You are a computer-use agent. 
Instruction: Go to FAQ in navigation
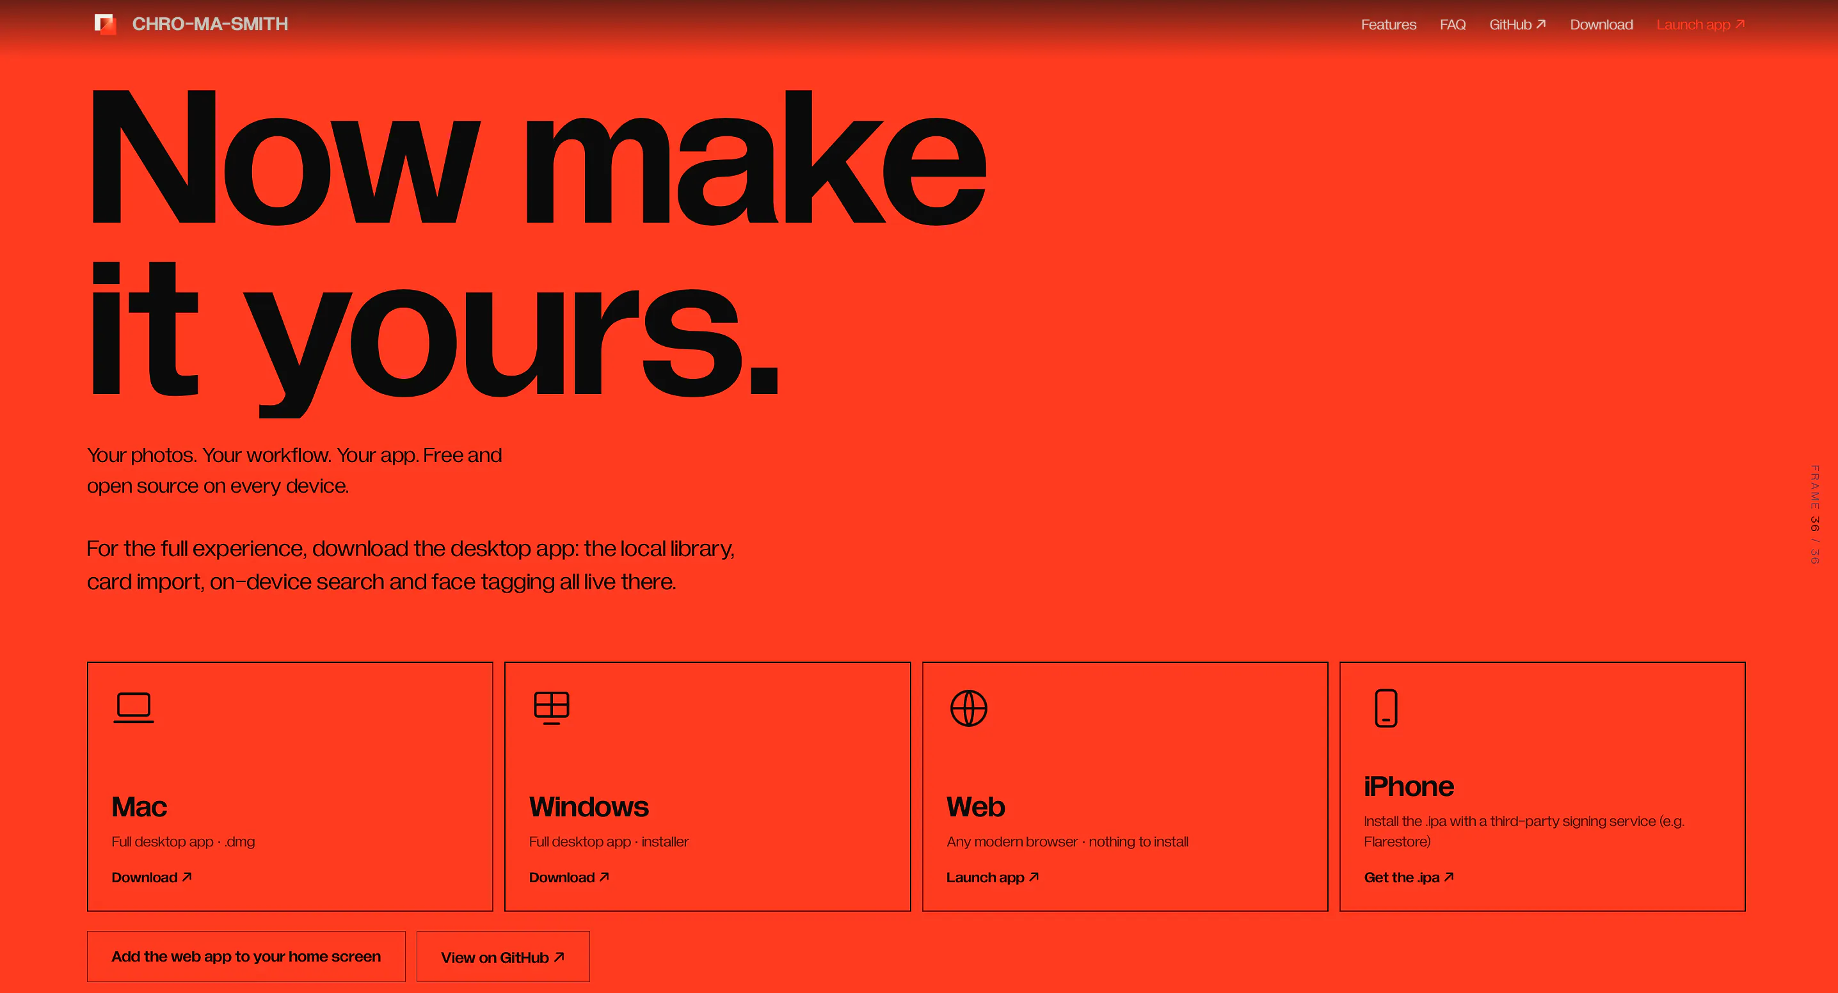click(1452, 24)
